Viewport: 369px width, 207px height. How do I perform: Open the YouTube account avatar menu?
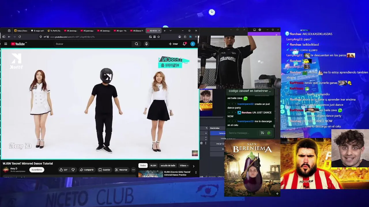point(193,44)
